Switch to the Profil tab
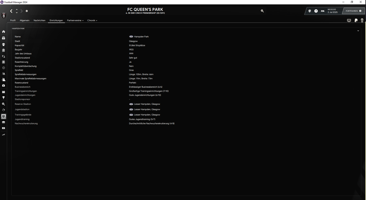Viewport: 366px width, 200px height. 13,21
